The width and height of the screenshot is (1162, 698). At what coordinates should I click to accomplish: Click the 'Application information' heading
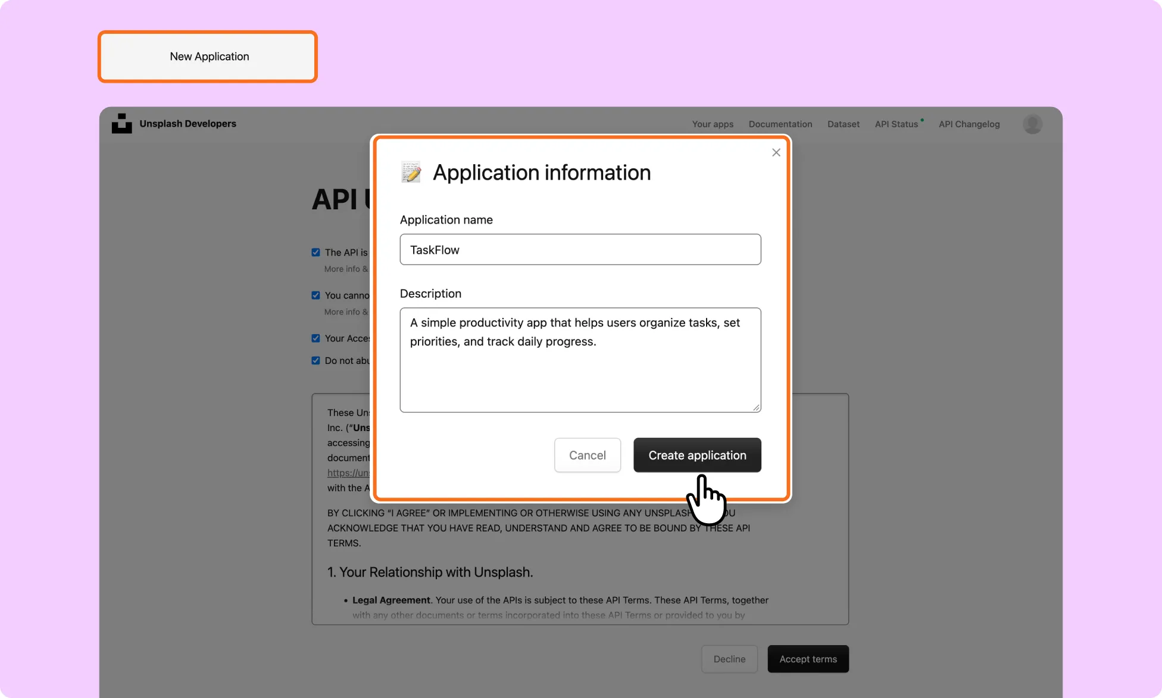(x=542, y=172)
